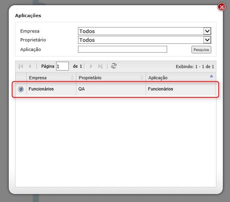Viewport: 230px width, 202px height.
Task: Click the Funcionários cell in Aplicação column
Action: click(x=181, y=89)
